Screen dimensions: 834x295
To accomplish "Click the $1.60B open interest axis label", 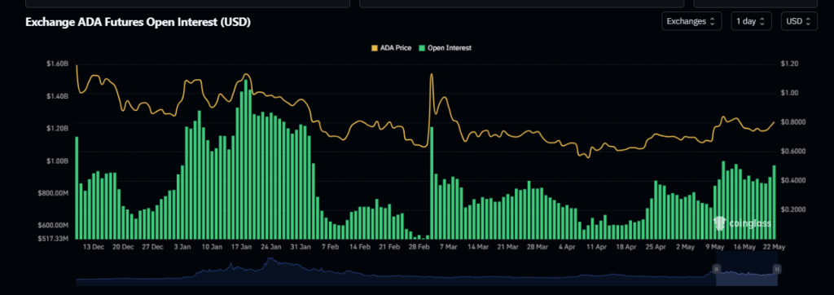I will point(57,64).
